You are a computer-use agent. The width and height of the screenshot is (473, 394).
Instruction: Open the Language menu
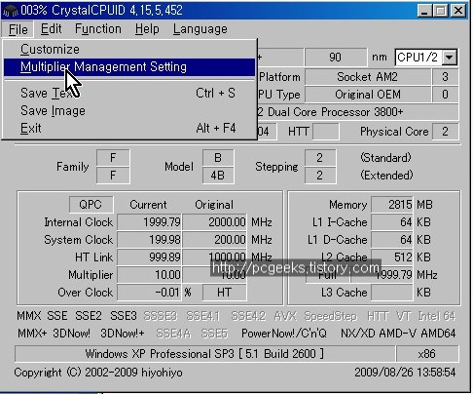[x=200, y=29]
